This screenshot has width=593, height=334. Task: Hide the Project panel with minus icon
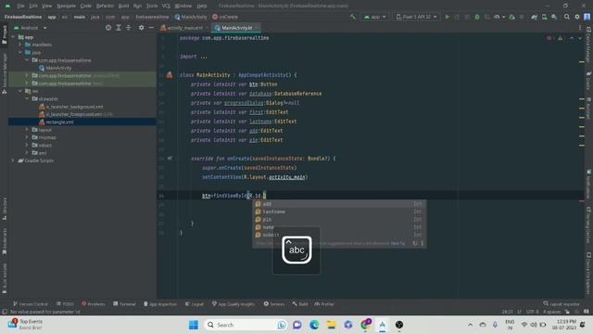point(151,28)
